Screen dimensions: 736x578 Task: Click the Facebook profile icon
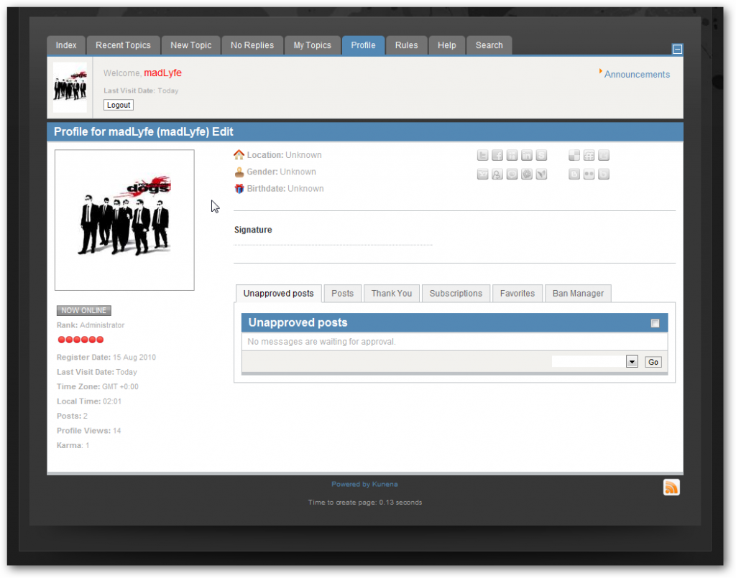pyautogui.click(x=497, y=156)
